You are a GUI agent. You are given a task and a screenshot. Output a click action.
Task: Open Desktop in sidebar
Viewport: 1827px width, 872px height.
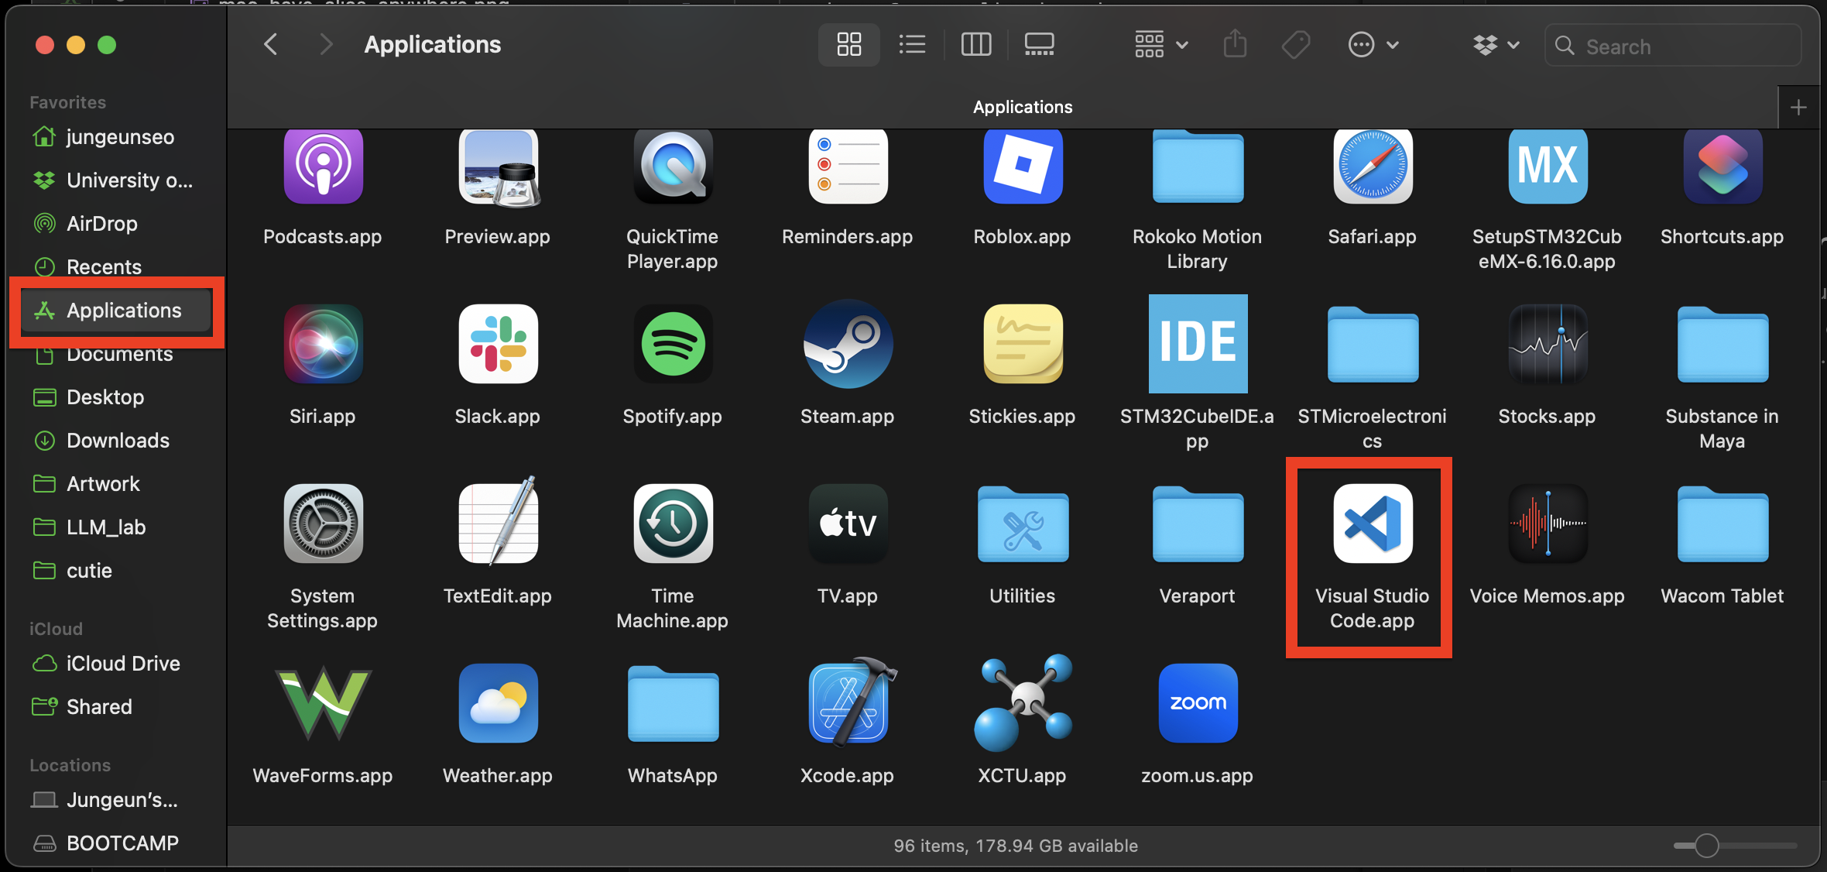click(x=116, y=397)
